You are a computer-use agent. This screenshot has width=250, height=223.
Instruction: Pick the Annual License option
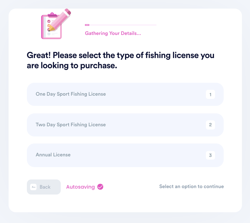click(125, 155)
